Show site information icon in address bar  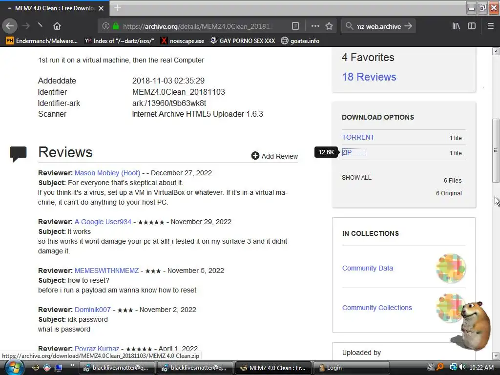(x=106, y=26)
